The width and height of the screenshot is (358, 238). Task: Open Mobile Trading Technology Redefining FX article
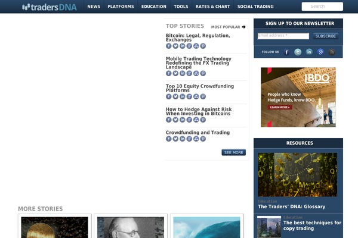tap(199, 63)
